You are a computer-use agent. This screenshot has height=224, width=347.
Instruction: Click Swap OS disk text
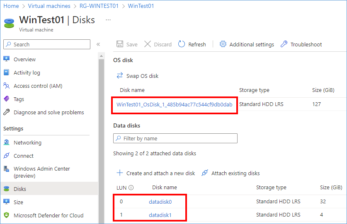pyautogui.click(x=142, y=76)
